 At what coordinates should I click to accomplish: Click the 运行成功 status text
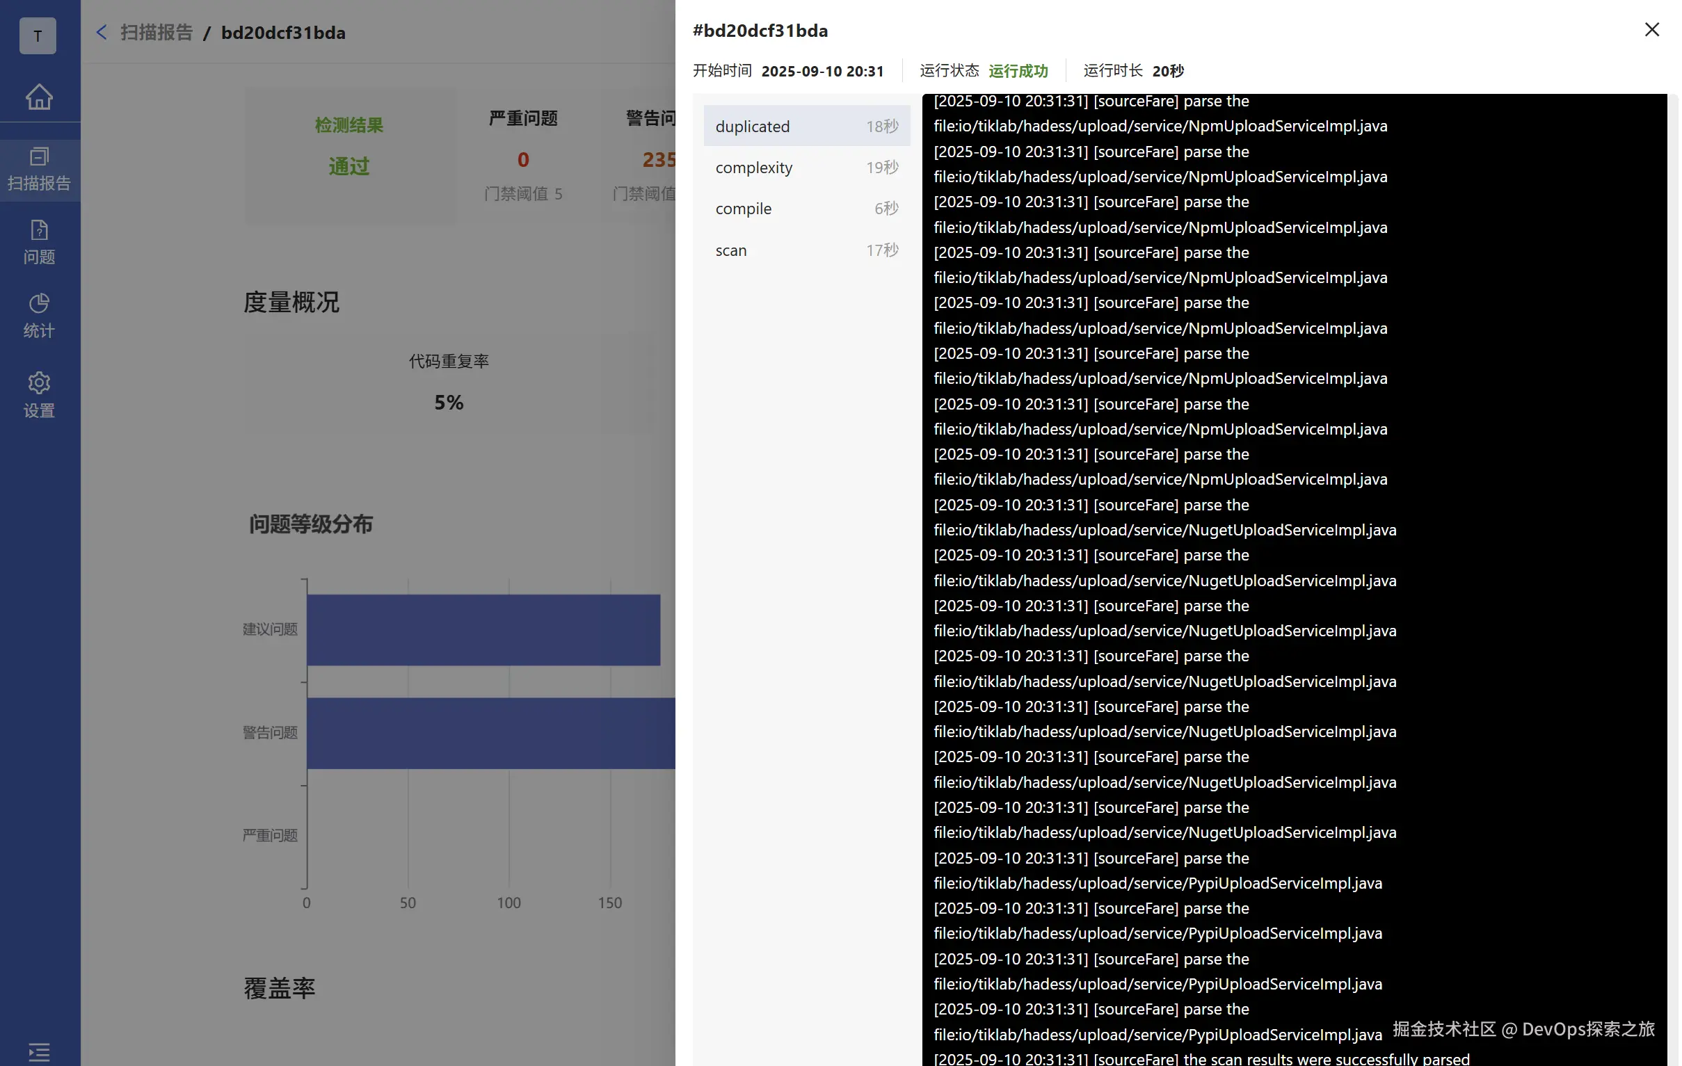[x=1018, y=70]
